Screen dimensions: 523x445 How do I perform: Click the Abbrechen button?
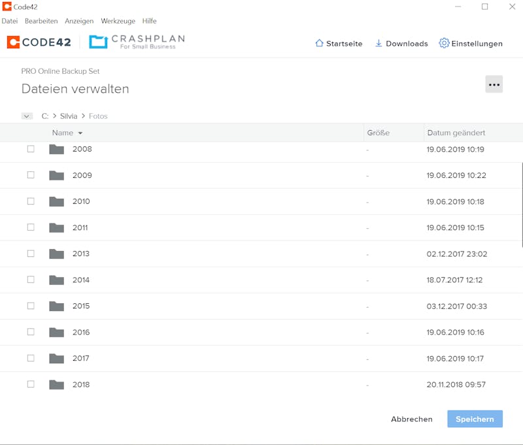click(x=412, y=419)
